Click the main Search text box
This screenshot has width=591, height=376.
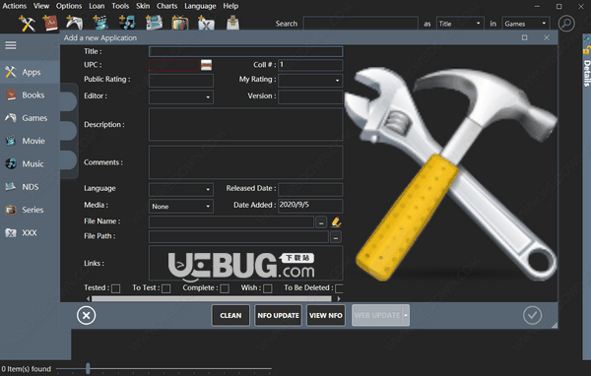pos(361,24)
